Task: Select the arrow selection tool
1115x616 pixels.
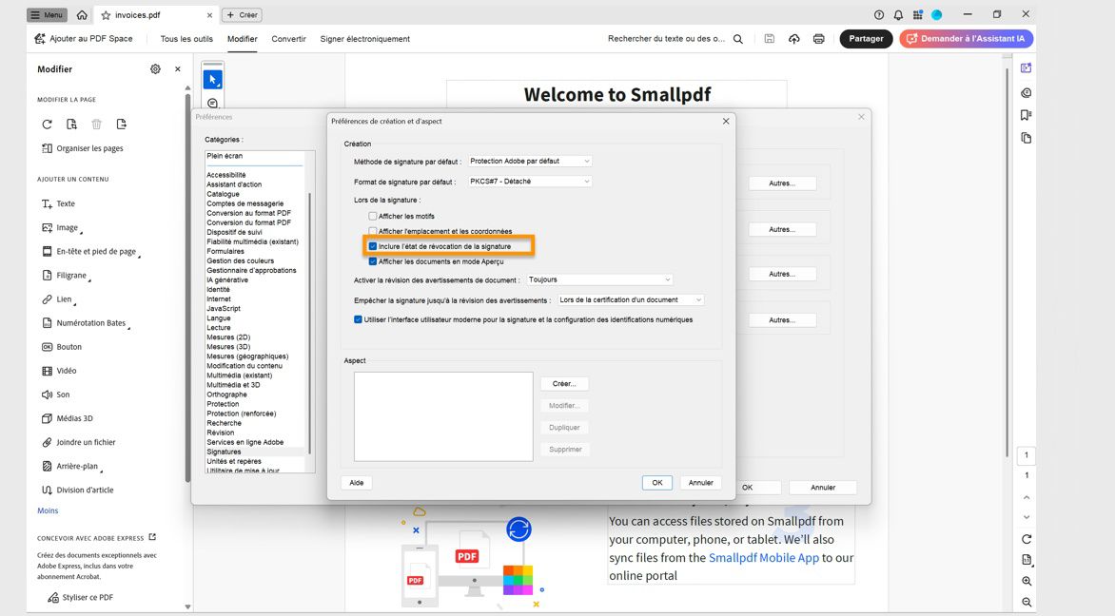Action: coord(212,80)
